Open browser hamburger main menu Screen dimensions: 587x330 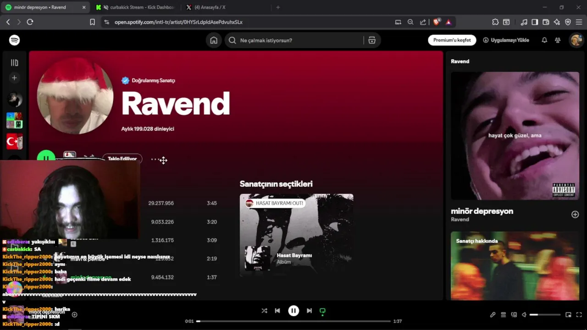click(x=579, y=22)
